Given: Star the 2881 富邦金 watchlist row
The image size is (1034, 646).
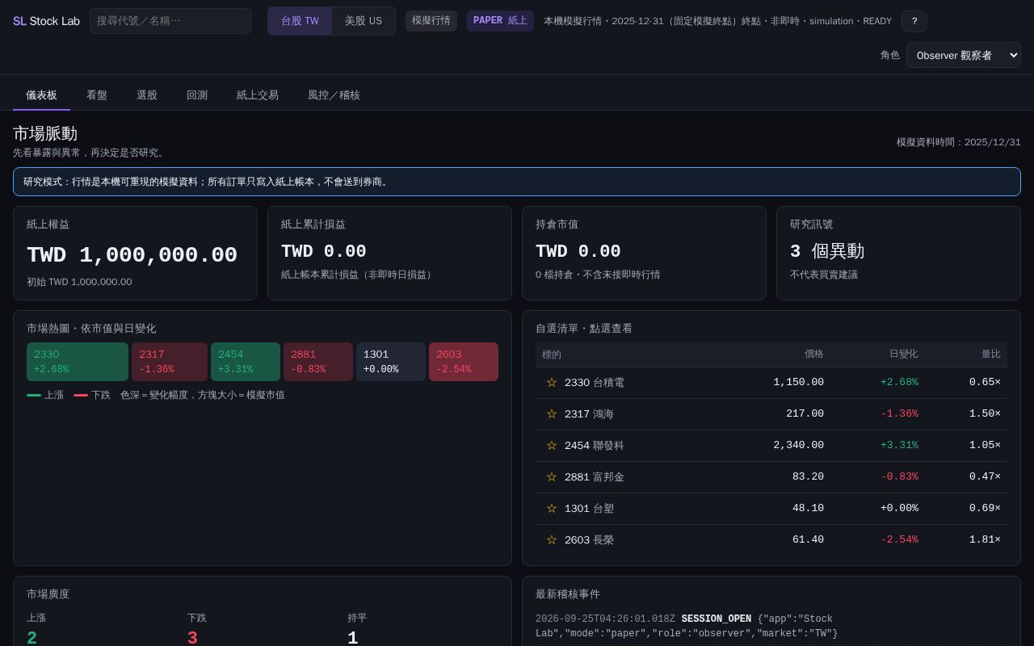Looking at the screenshot, I should (552, 476).
